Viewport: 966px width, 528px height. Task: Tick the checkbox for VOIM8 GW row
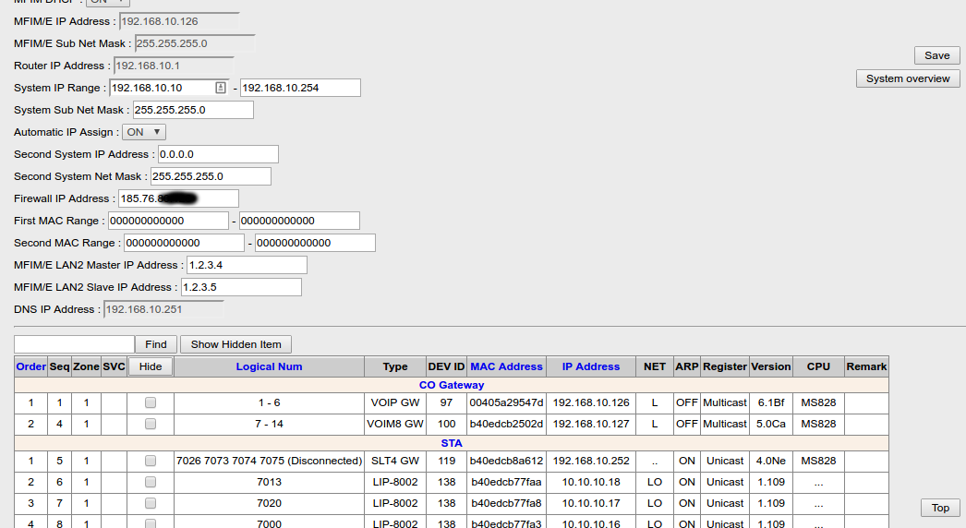point(151,424)
